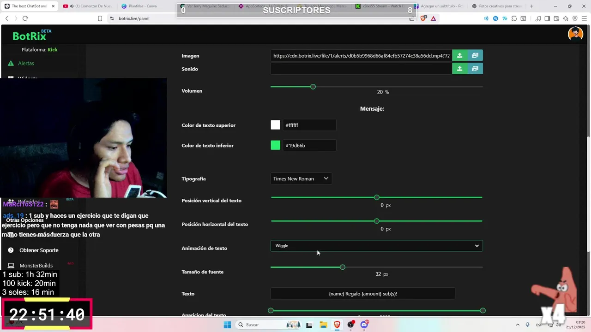Image resolution: width=591 pixels, height=332 pixels.
Task: Open the Windows Start menu
Action: 227,325
